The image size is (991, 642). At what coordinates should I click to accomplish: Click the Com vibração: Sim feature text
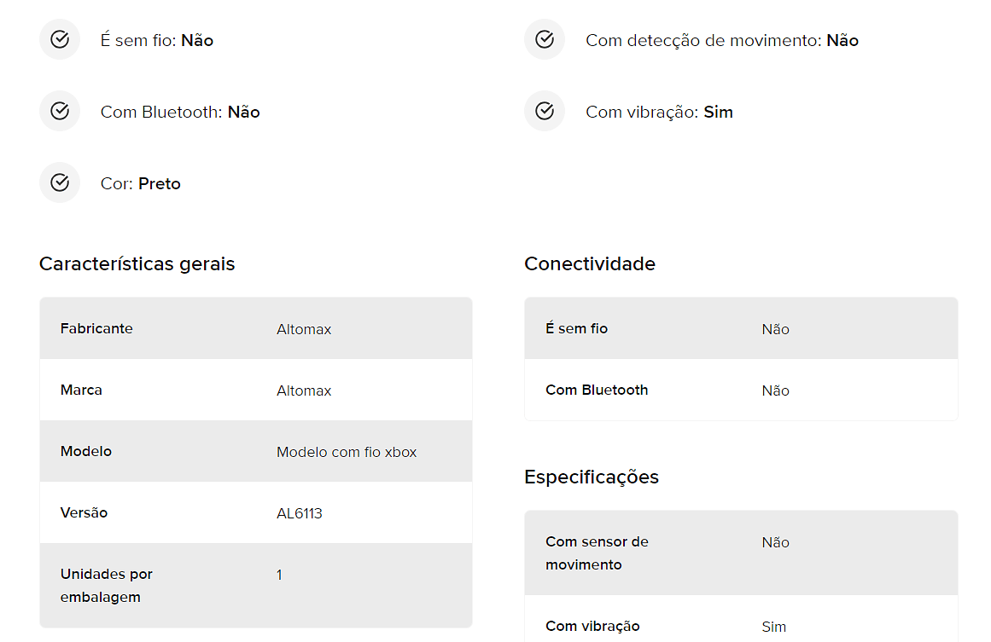click(x=659, y=112)
